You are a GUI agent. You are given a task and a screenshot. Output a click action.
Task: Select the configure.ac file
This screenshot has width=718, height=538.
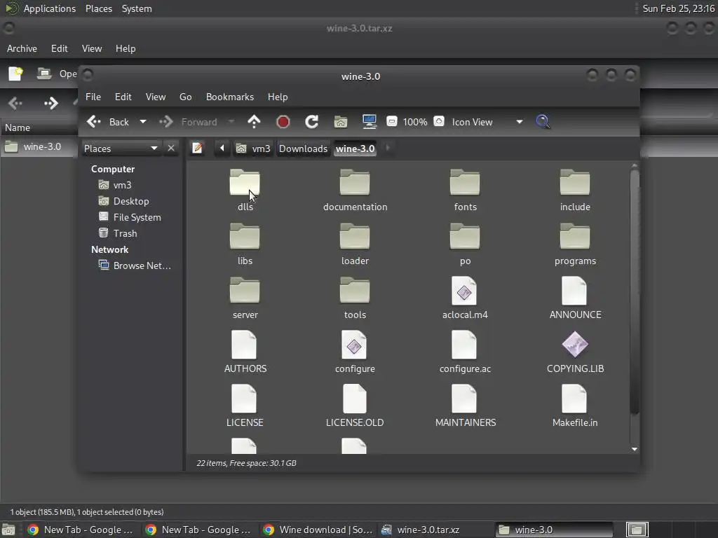[x=465, y=352]
